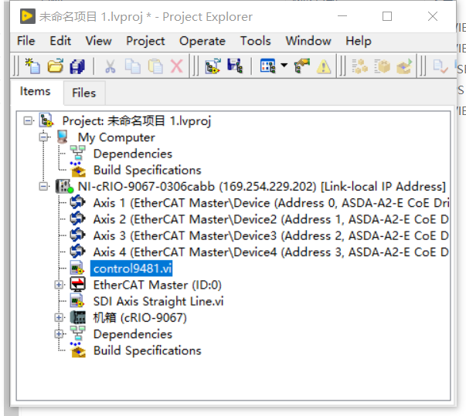This screenshot has width=466, height=416.
Task: Open the File menu
Action: click(x=26, y=41)
